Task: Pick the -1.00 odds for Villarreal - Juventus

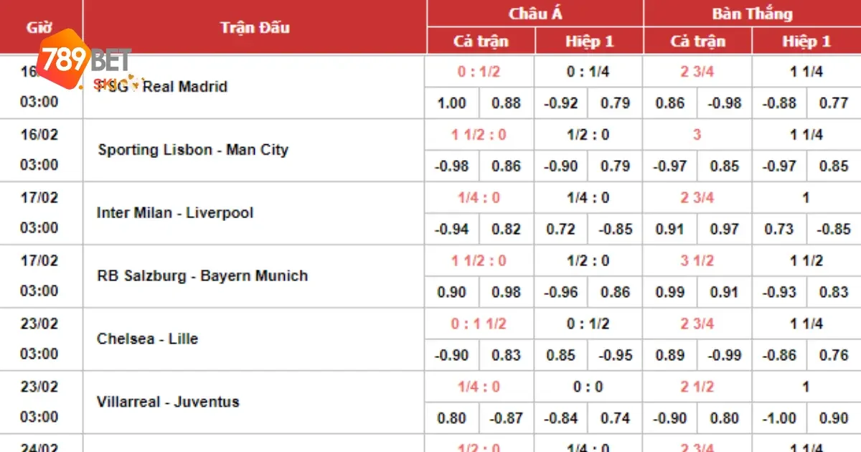Action: tap(778, 418)
